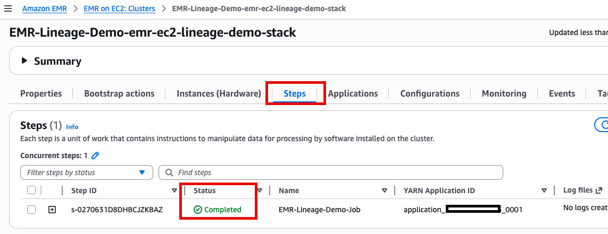608x234 pixels.
Task: Open Log files external link icon
Action: point(599,190)
